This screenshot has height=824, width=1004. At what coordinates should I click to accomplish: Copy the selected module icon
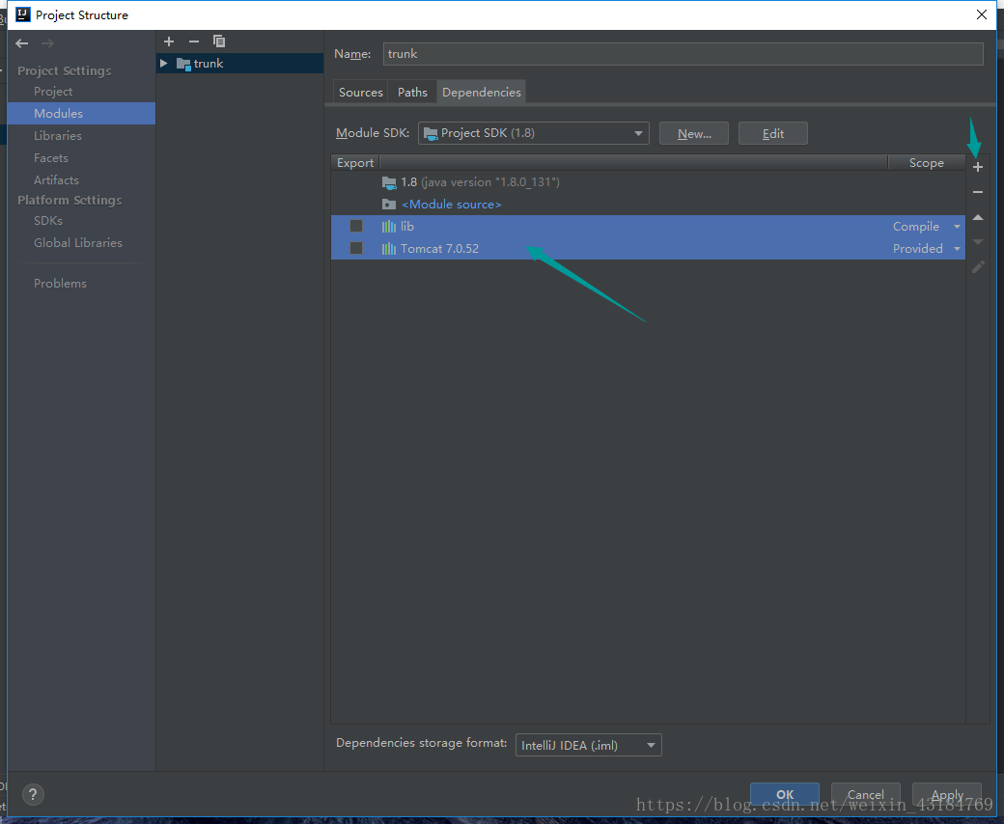[219, 41]
